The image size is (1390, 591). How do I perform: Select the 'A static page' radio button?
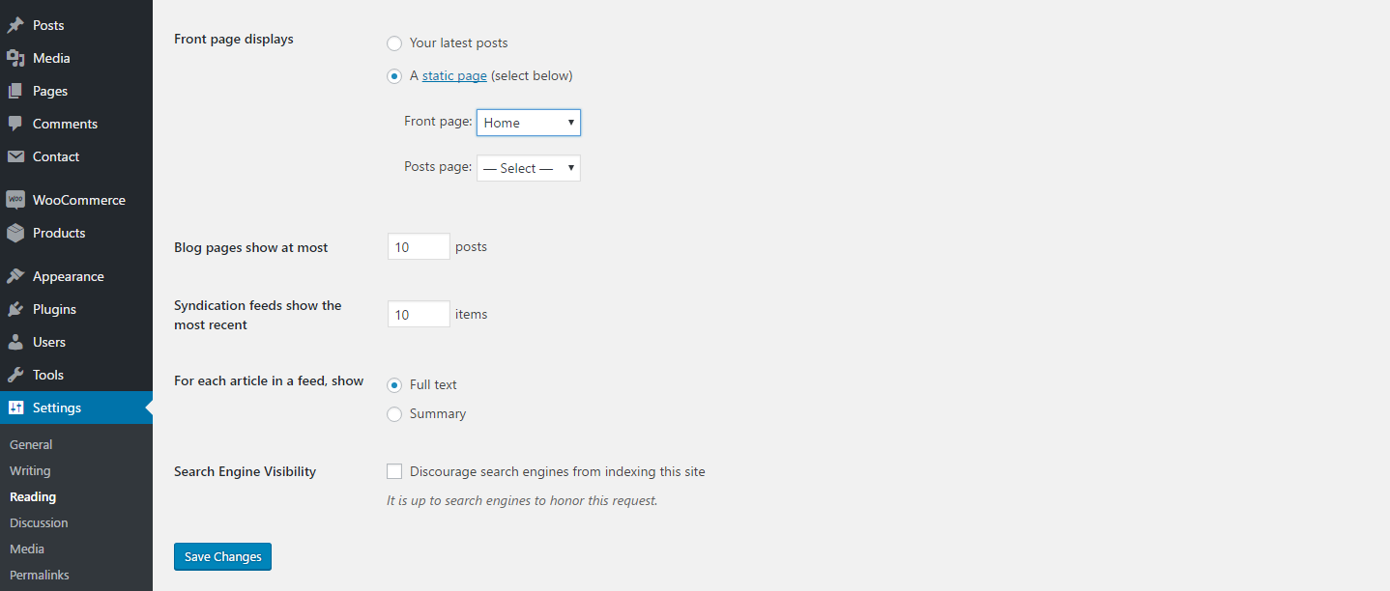coord(394,76)
